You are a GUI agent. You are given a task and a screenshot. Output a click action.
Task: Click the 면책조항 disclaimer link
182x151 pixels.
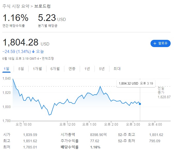(48, 58)
